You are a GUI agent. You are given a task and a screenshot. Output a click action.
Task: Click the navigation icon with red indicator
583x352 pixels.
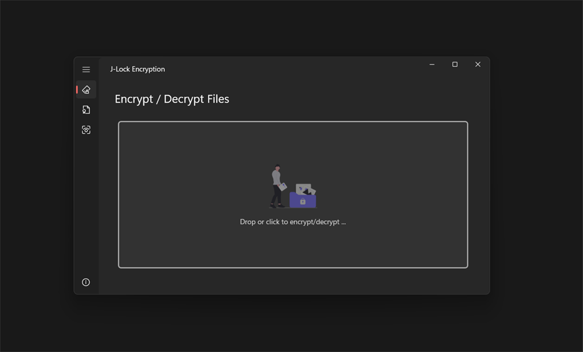pyautogui.click(x=86, y=89)
